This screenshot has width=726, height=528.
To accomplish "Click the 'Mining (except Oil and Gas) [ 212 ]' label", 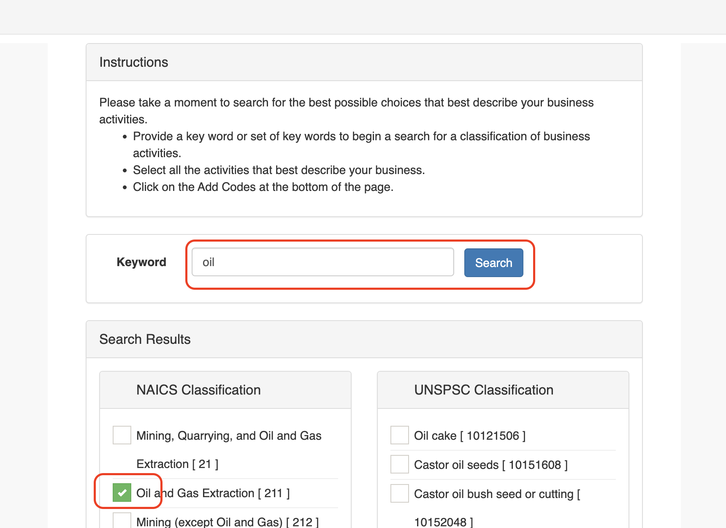I will [x=227, y=522].
